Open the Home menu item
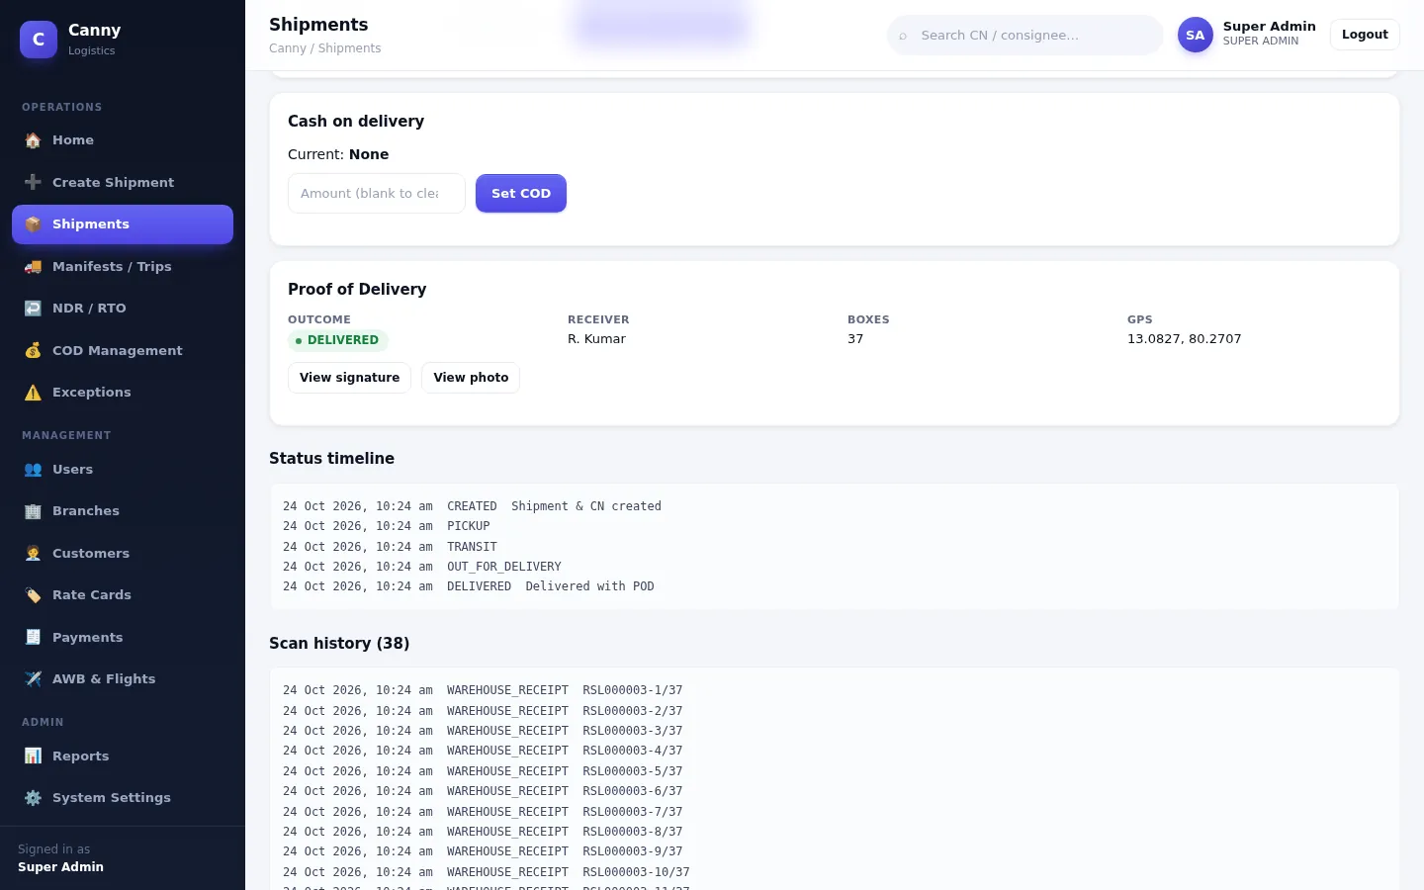The height and width of the screenshot is (890, 1424). pos(123,140)
